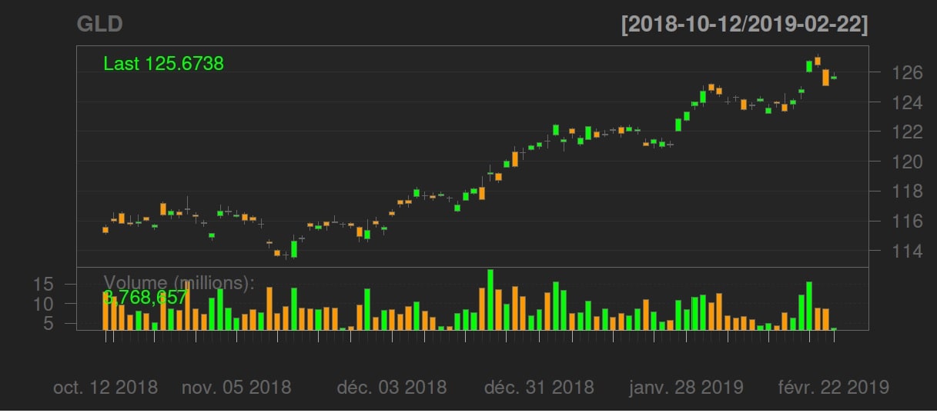Click the janv. 28 2019 date label
The width and height of the screenshot is (937, 413).
pos(686,388)
